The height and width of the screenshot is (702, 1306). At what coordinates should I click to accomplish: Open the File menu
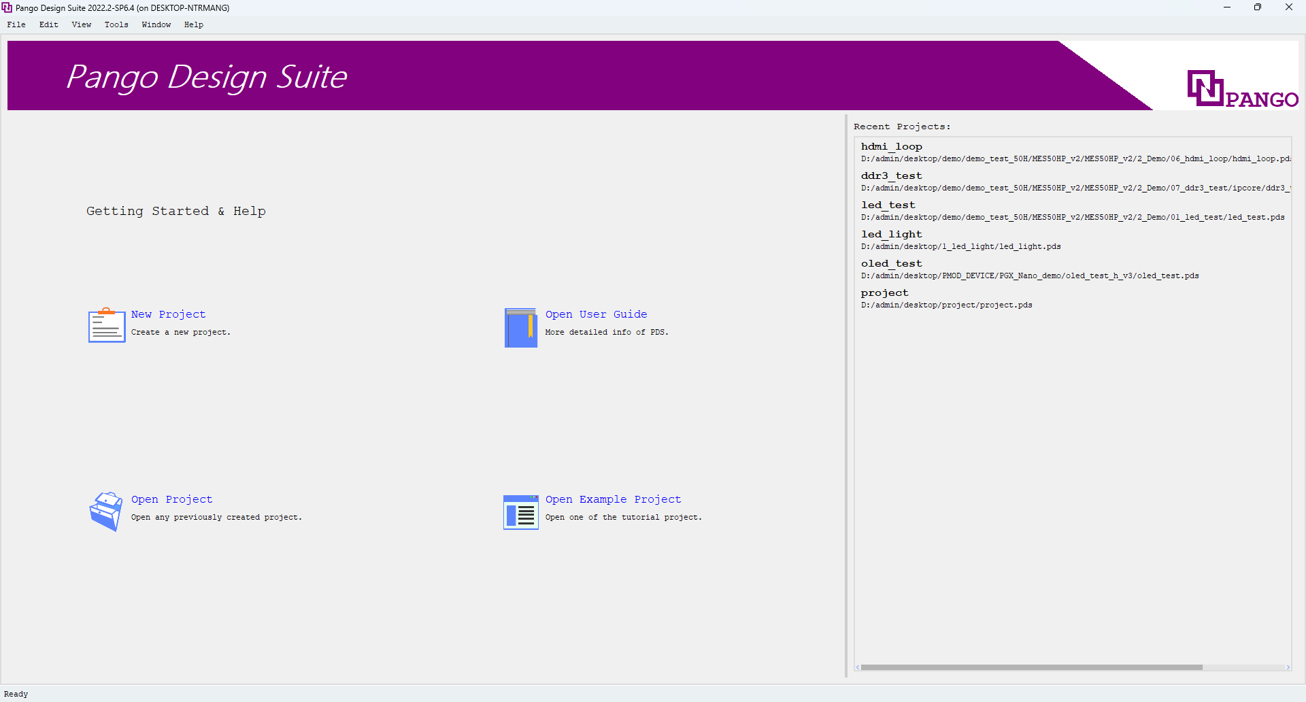point(16,24)
